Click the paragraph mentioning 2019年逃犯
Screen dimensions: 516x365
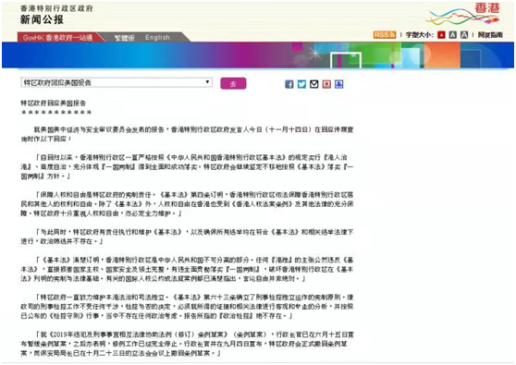(187, 344)
